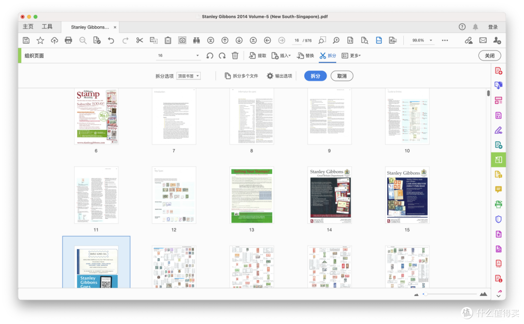The width and height of the screenshot is (524, 324).
Task: Open the pen Fill & Sign sidebar tool
Action: click(498, 130)
